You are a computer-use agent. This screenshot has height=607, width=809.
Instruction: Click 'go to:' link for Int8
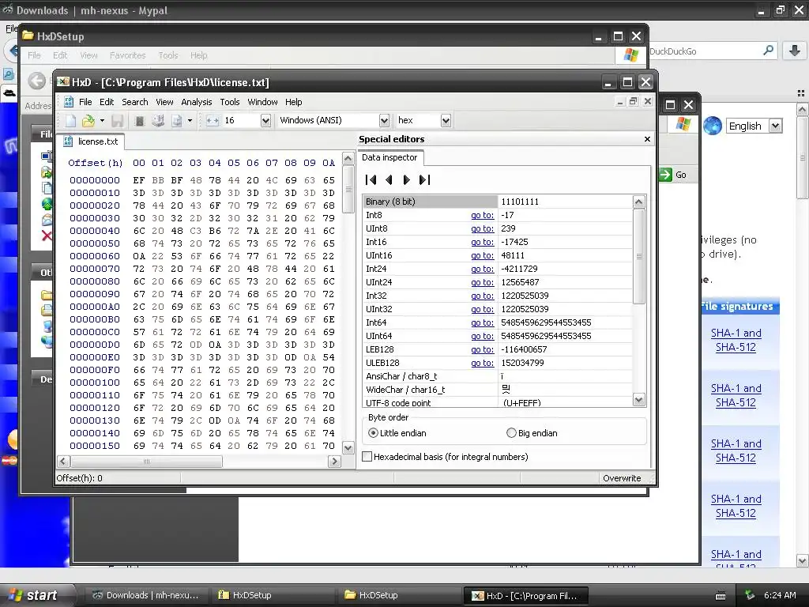pyautogui.click(x=483, y=215)
